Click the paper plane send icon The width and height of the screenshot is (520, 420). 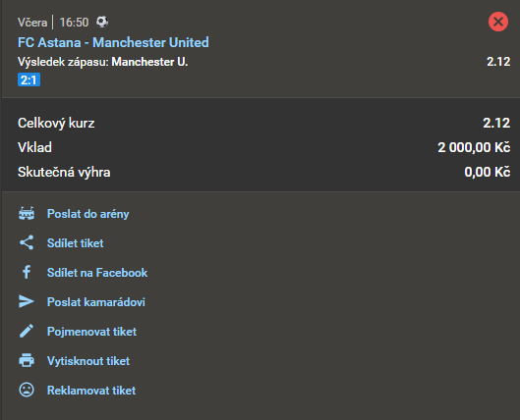(x=27, y=301)
